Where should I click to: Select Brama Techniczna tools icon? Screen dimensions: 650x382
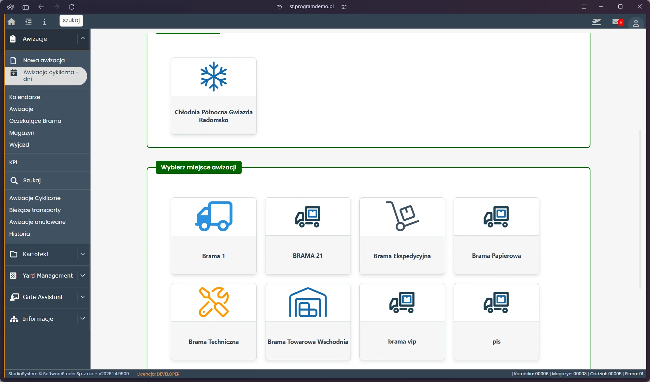tap(214, 302)
